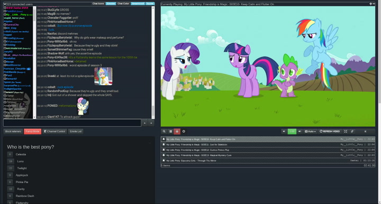This screenshot has width=381, height=204.
Task: Vote for Twilight in the poll
Action: (x=11, y=168)
